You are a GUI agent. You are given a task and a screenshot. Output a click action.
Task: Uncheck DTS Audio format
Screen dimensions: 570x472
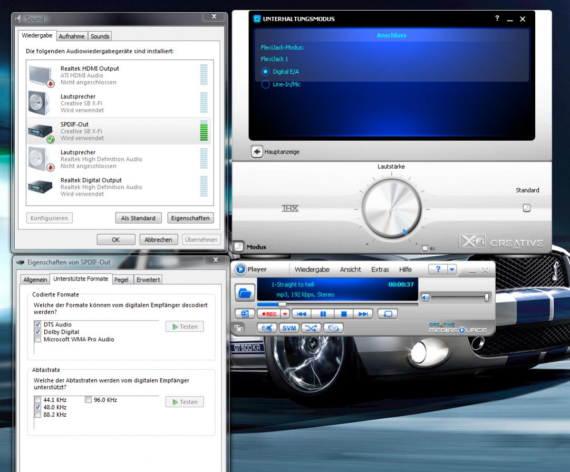click(x=37, y=324)
